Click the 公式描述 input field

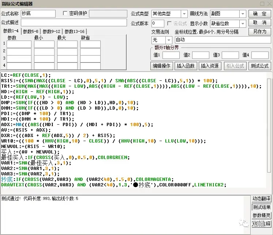pyautogui.click(x=74, y=23)
